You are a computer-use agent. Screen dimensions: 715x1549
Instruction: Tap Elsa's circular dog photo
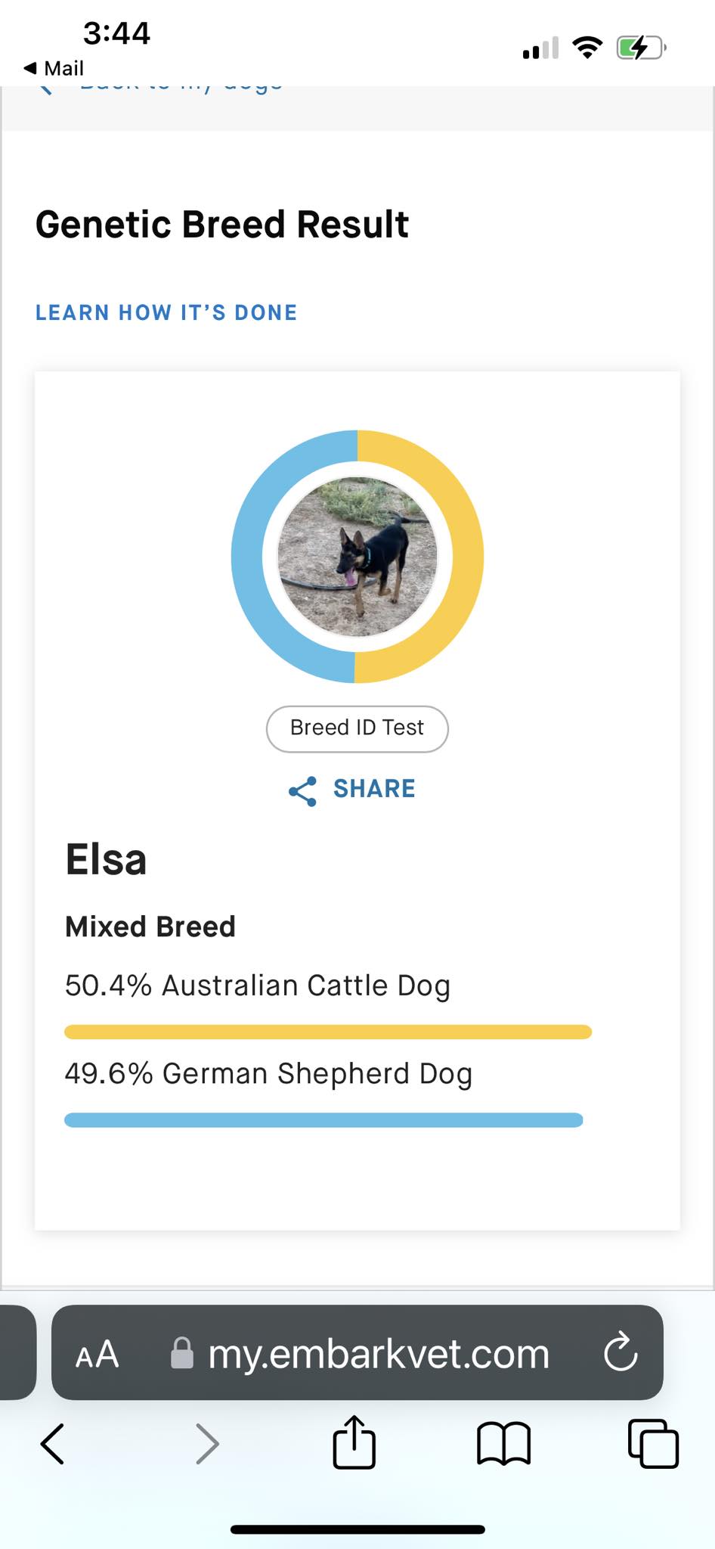tap(357, 557)
